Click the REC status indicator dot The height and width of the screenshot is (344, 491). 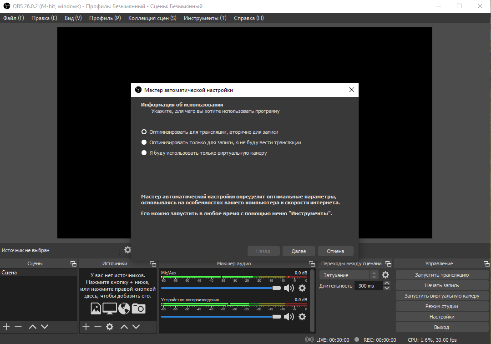coord(357,339)
